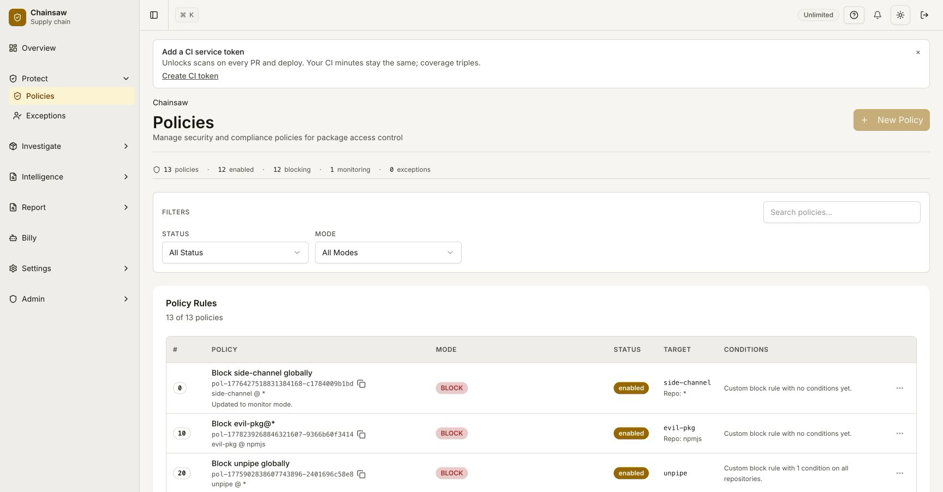Image resolution: width=943 pixels, height=492 pixels.
Task: Dismiss the CI service token banner
Action: tap(918, 52)
